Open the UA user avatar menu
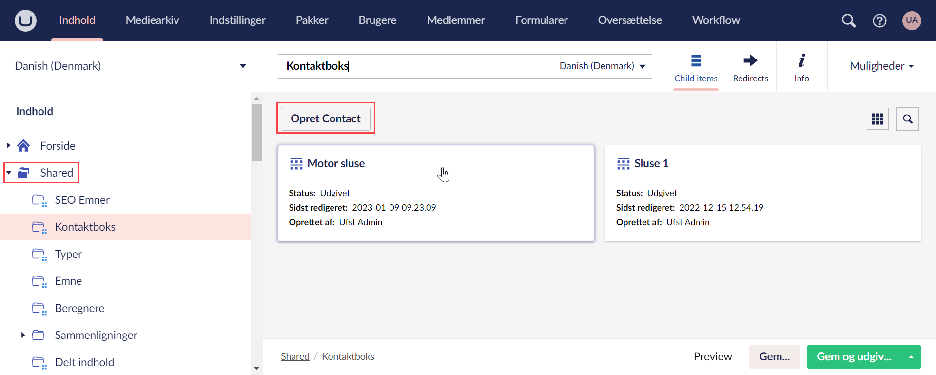This screenshot has height=375, width=936. 911,20
